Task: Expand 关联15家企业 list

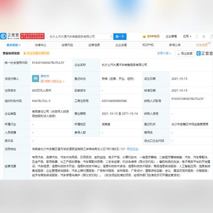Action: point(52,81)
